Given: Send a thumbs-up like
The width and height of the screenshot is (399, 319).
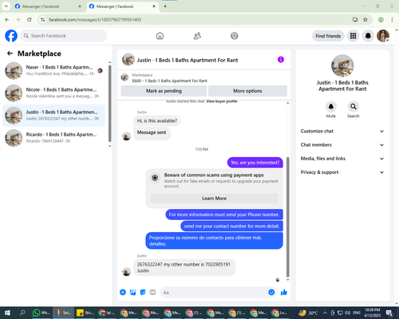Looking at the screenshot, I should click(x=284, y=293).
